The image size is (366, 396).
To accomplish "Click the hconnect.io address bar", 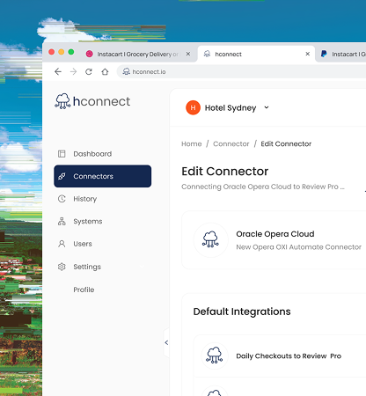I will click(241, 71).
